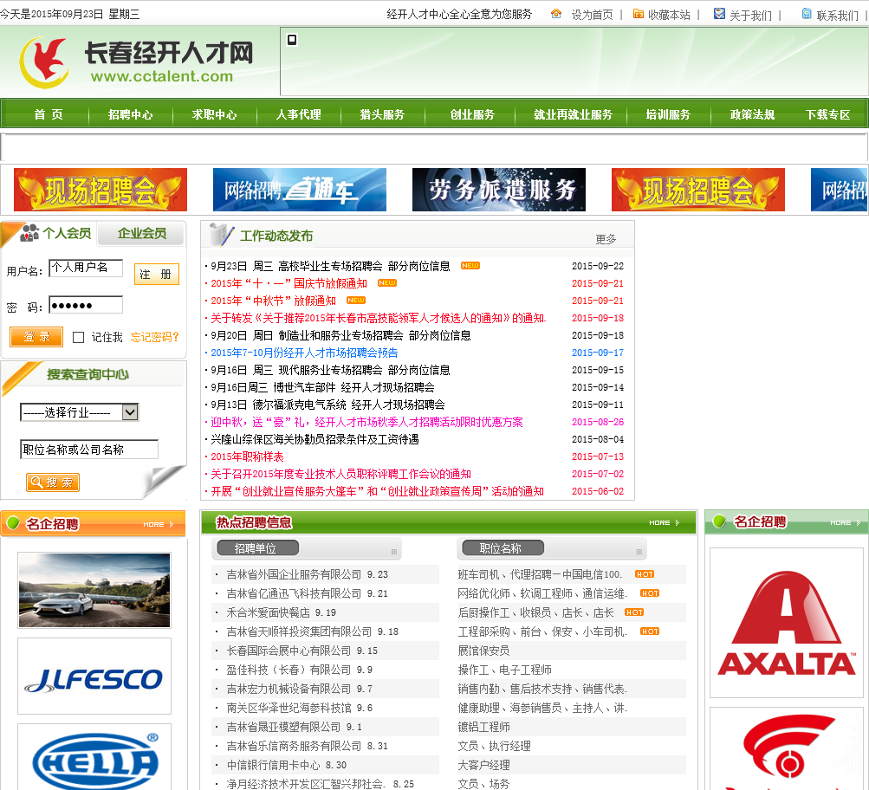Focus the 用户名 input field
Screen dimensions: 869x790
pos(86,269)
